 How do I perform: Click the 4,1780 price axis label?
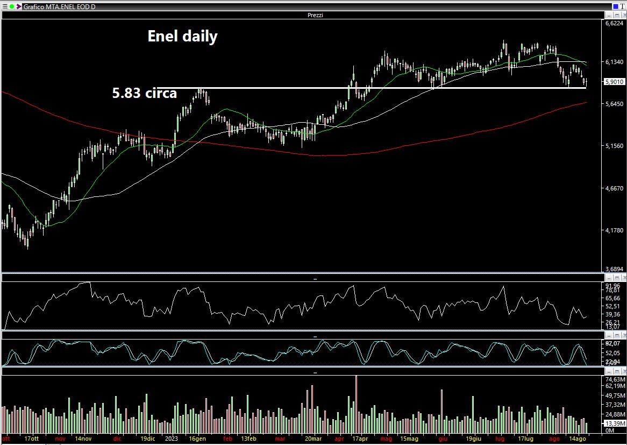[614, 230]
